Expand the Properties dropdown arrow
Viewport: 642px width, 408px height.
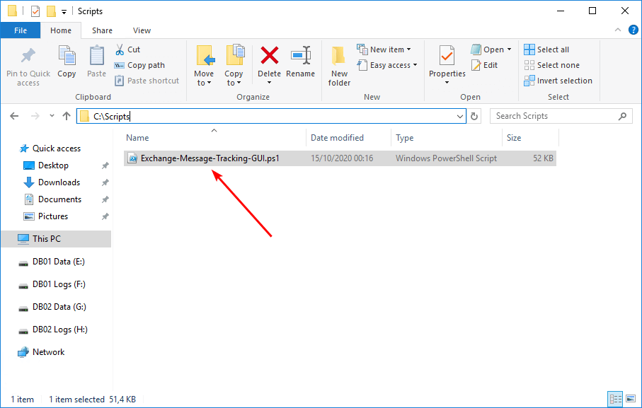tap(447, 83)
